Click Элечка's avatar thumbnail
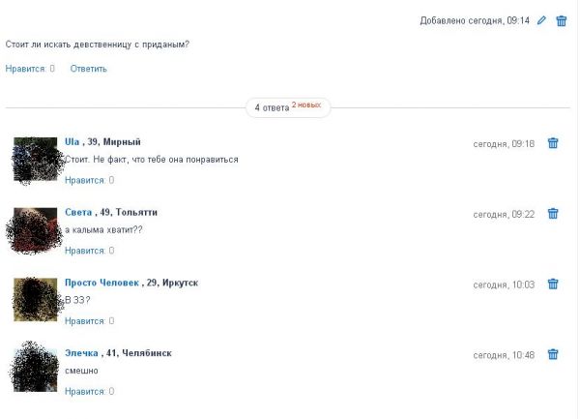Screen dimensions: 580x419 [x=36, y=371]
